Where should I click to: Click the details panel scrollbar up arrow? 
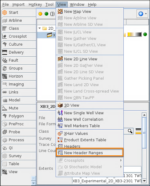coord(144,115)
